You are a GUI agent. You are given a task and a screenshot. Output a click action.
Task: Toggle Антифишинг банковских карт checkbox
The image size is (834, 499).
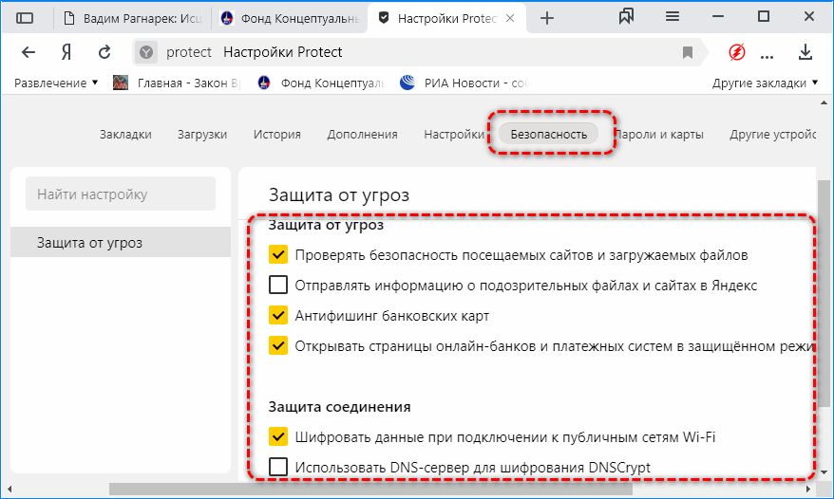(x=278, y=315)
